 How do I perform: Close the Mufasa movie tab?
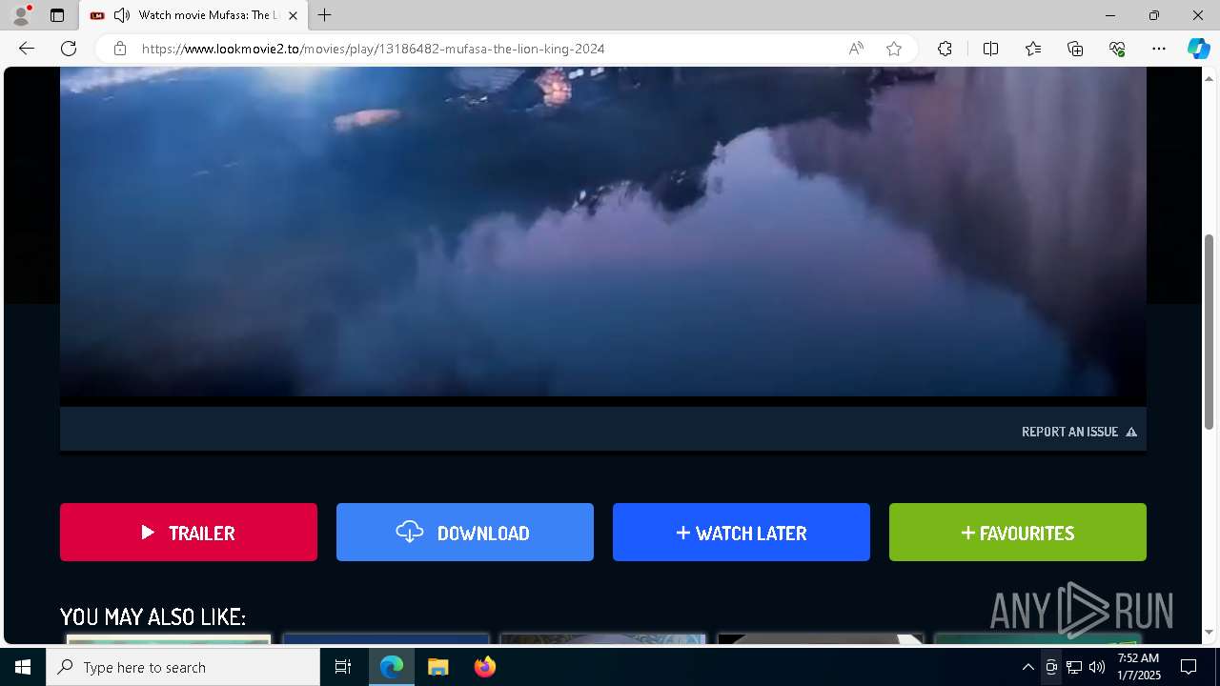(x=293, y=15)
